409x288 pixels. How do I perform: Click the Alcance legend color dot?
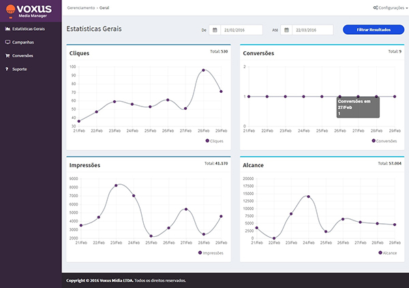coord(378,253)
